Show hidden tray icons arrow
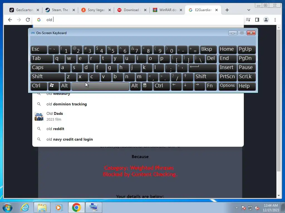Screen dimensions: 285x213 point(237,208)
